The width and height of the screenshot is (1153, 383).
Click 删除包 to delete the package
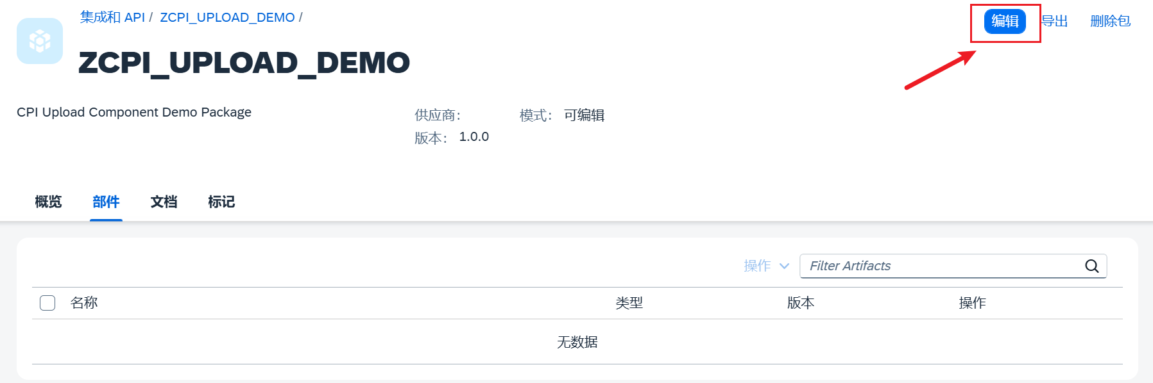click(x=1110, y=21)
